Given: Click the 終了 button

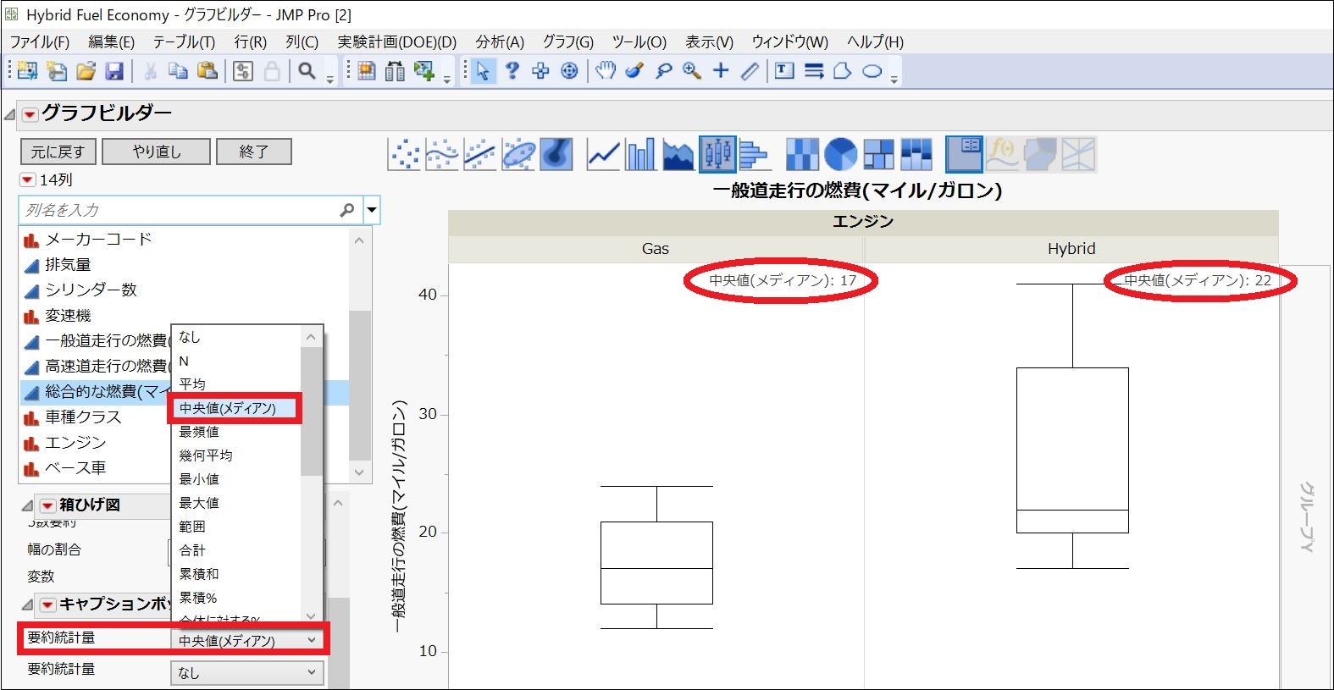Looking at the screenshot, I should tap(254, 152).
